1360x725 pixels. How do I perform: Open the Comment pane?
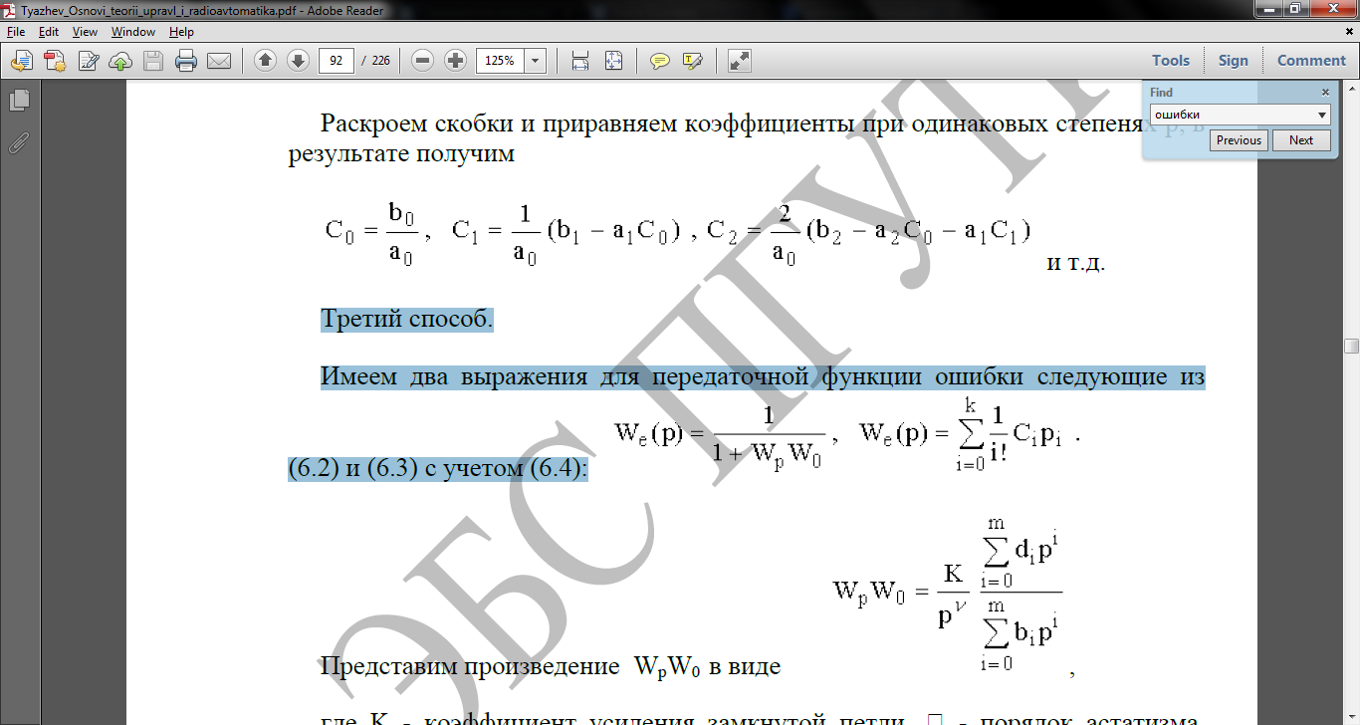pos(1311,61)
